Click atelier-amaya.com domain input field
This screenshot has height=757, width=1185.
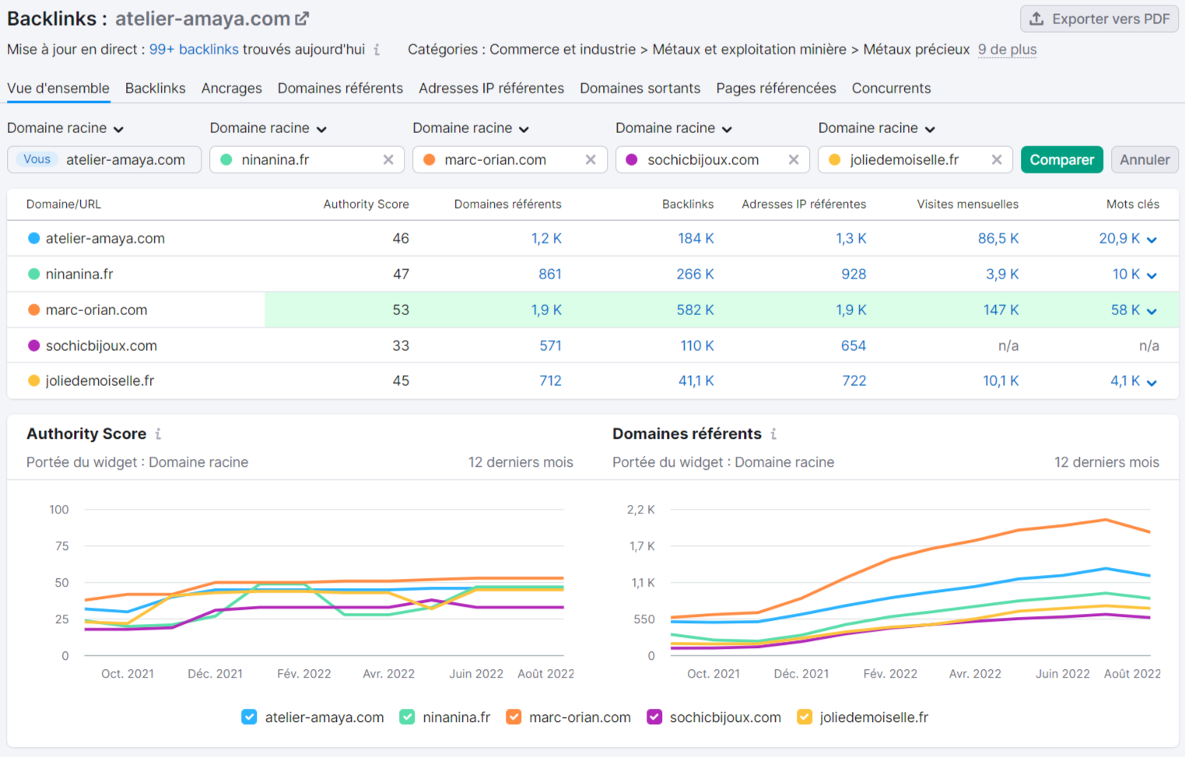[x=104, y=159]
